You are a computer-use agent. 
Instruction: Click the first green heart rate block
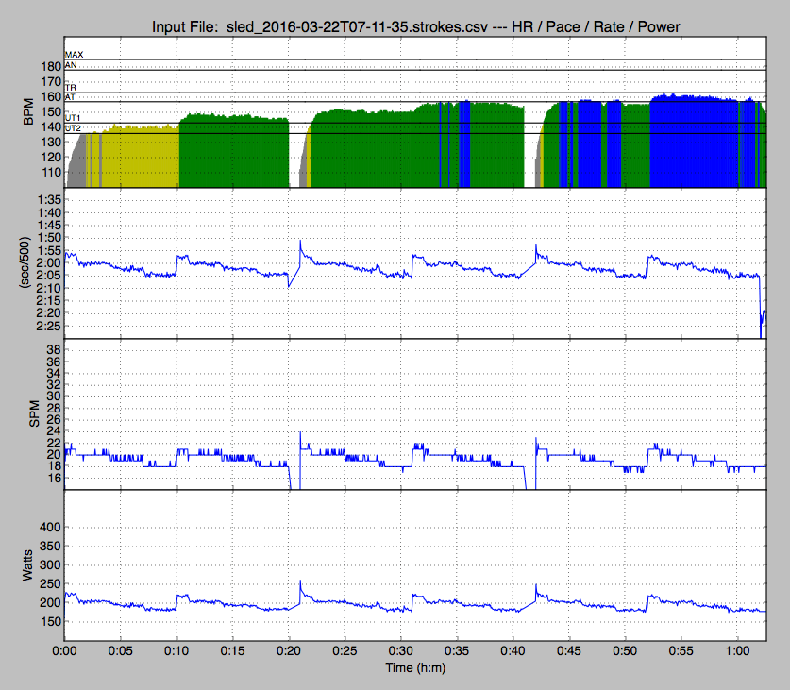233,151
